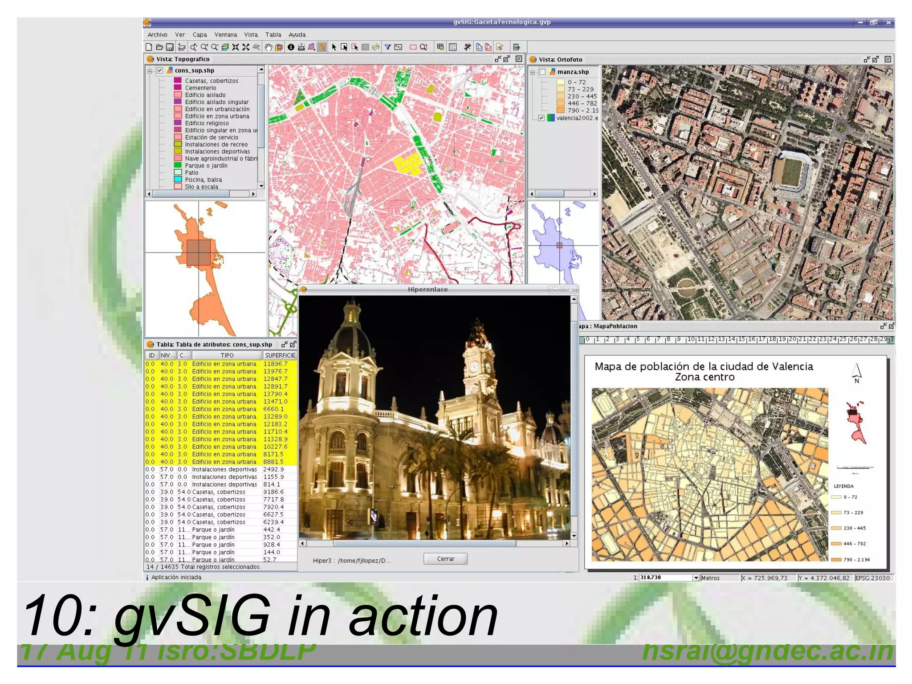Select the Select by Rectangle tool
912x684 pixels.
pos(344,47)
